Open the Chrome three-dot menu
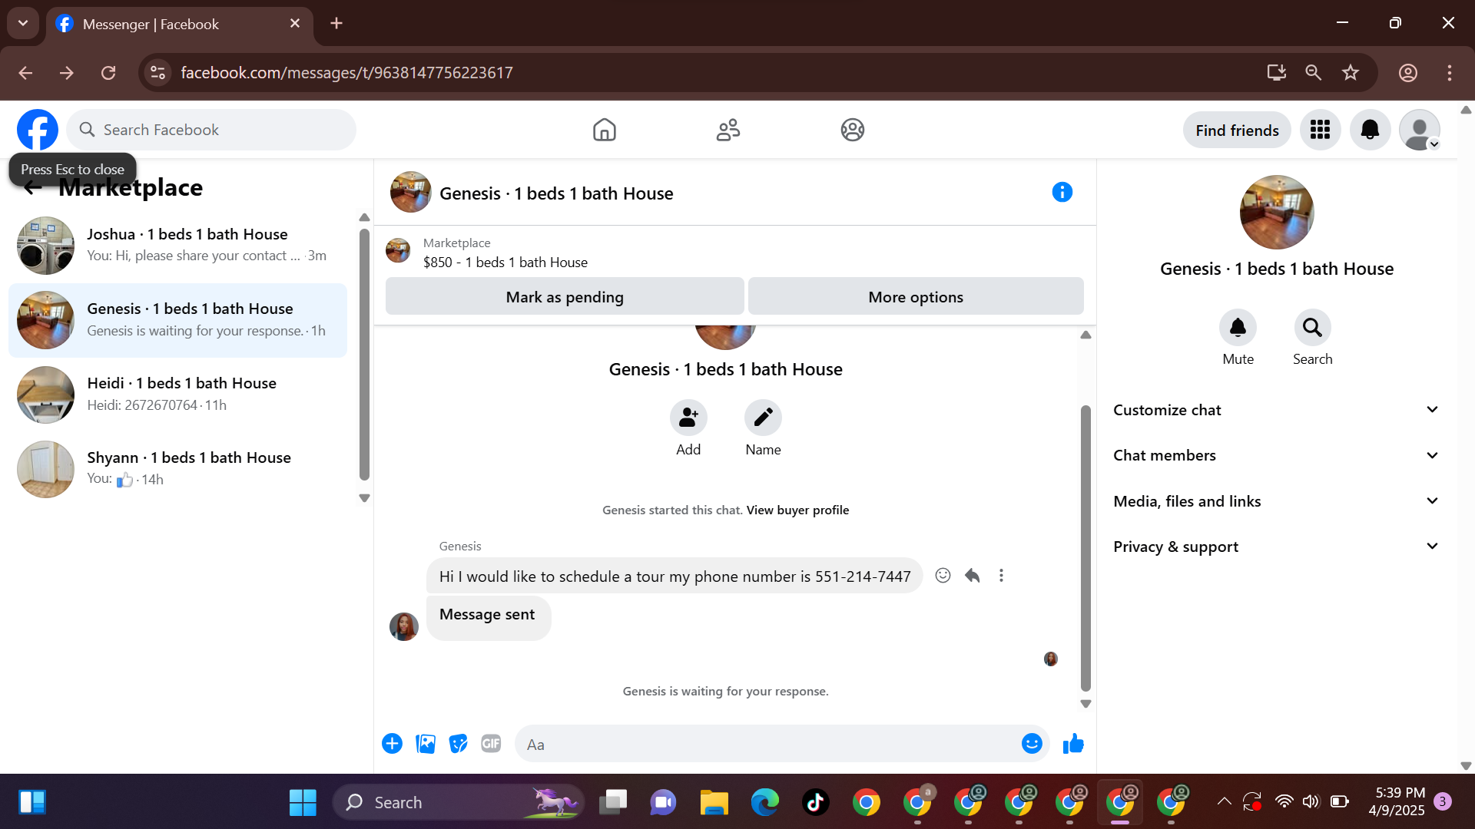Image resolution: width=1475 pixels, height=829 pixels. pos(1450,72)
